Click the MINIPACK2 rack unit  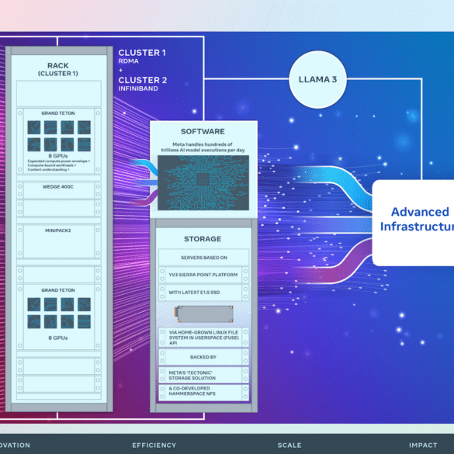point(59,241)
